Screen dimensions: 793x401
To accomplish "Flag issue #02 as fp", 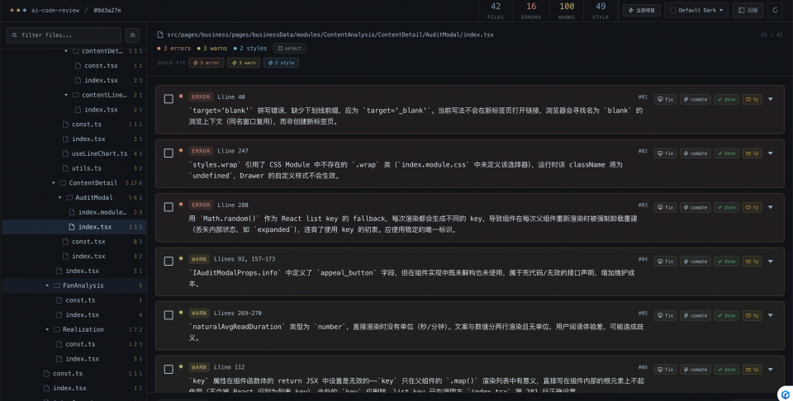I will click(752, 153).
